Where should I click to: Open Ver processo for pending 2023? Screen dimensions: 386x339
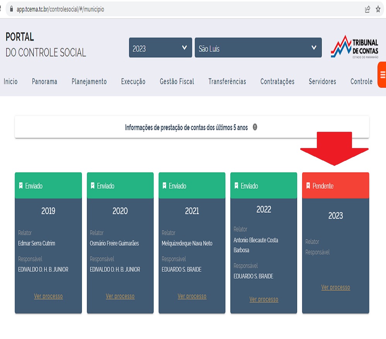click(335, 287)
